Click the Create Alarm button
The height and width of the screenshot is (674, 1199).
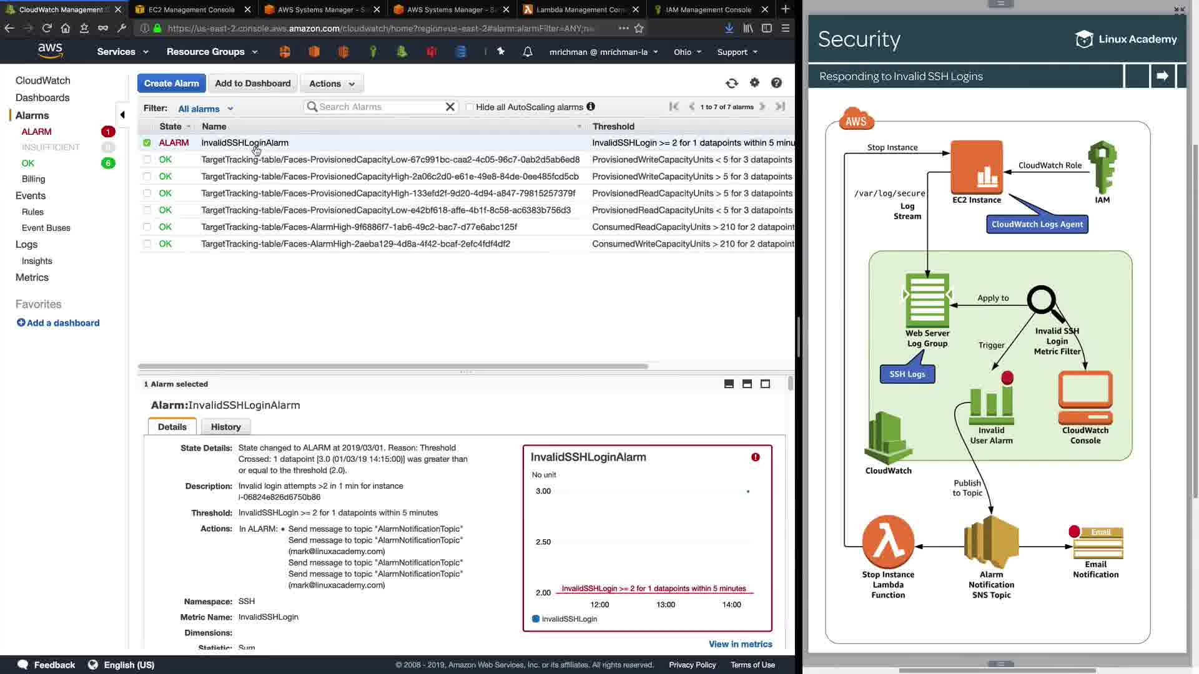[171, 84]
